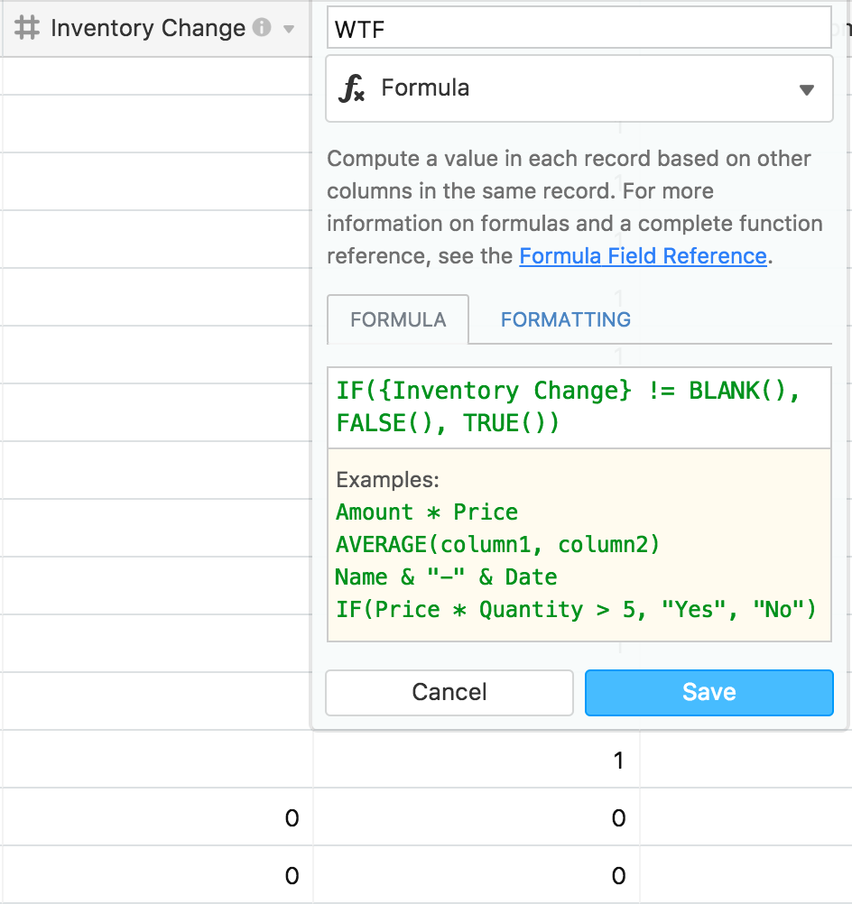Click the number field type hash icon
The height and width of the screenshot is (904, 852).
point(27,28)
